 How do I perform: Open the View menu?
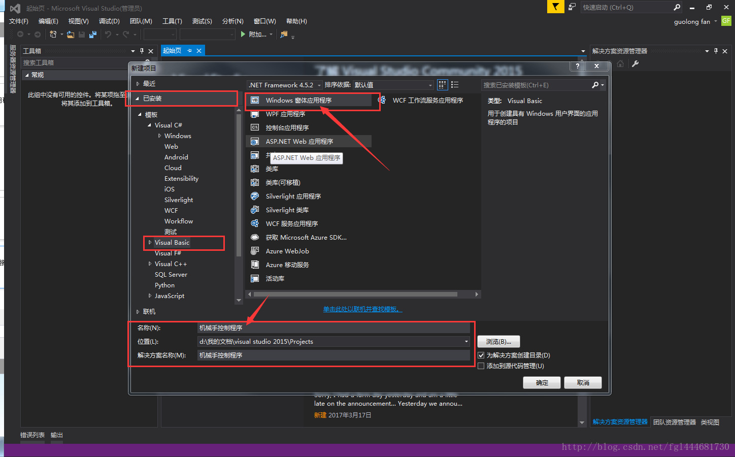(79, 21)
